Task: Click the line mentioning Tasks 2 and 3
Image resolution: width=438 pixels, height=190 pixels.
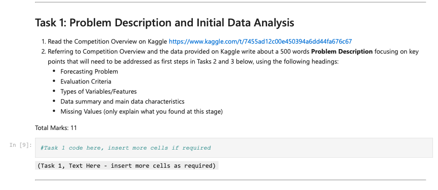Action: [193, 61]
